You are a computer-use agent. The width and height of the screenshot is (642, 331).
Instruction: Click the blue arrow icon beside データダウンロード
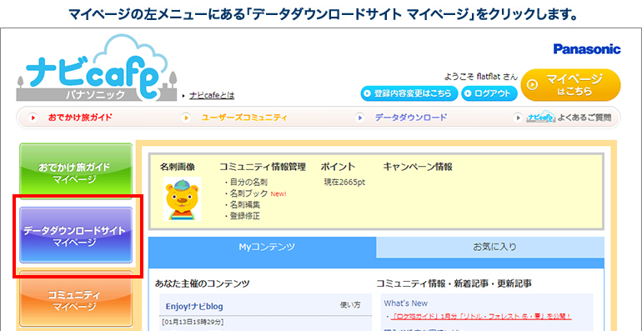coord(359,118)
